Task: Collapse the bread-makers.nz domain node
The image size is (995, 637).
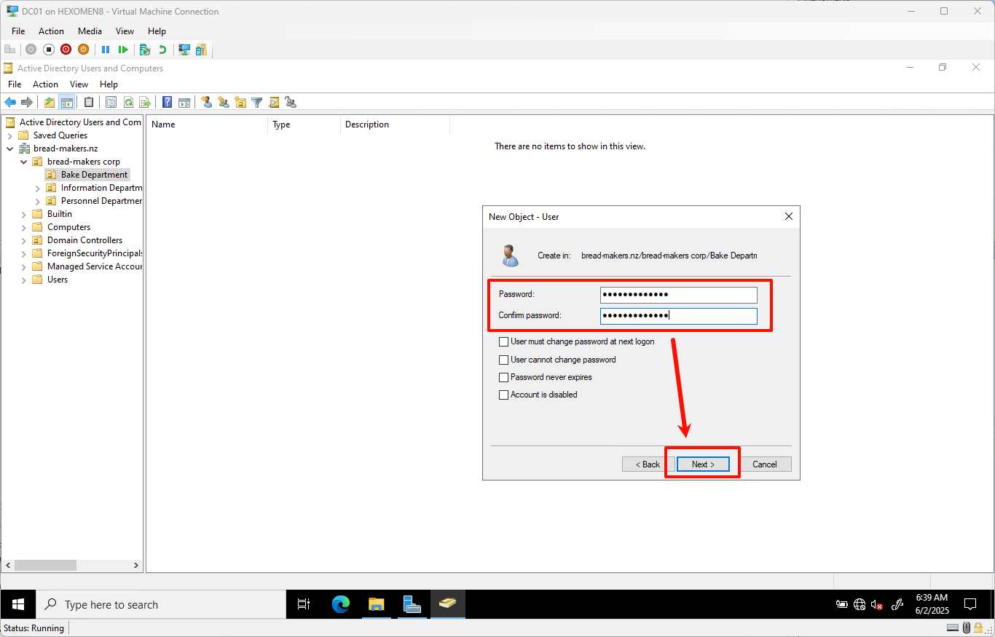Action: pos(10,149)
